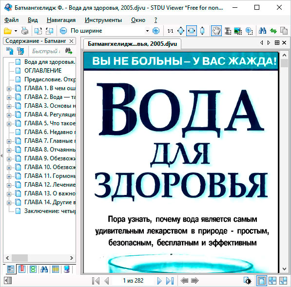Collapse all contents tree icon
The image size is (291, 287).
[20, 51]
